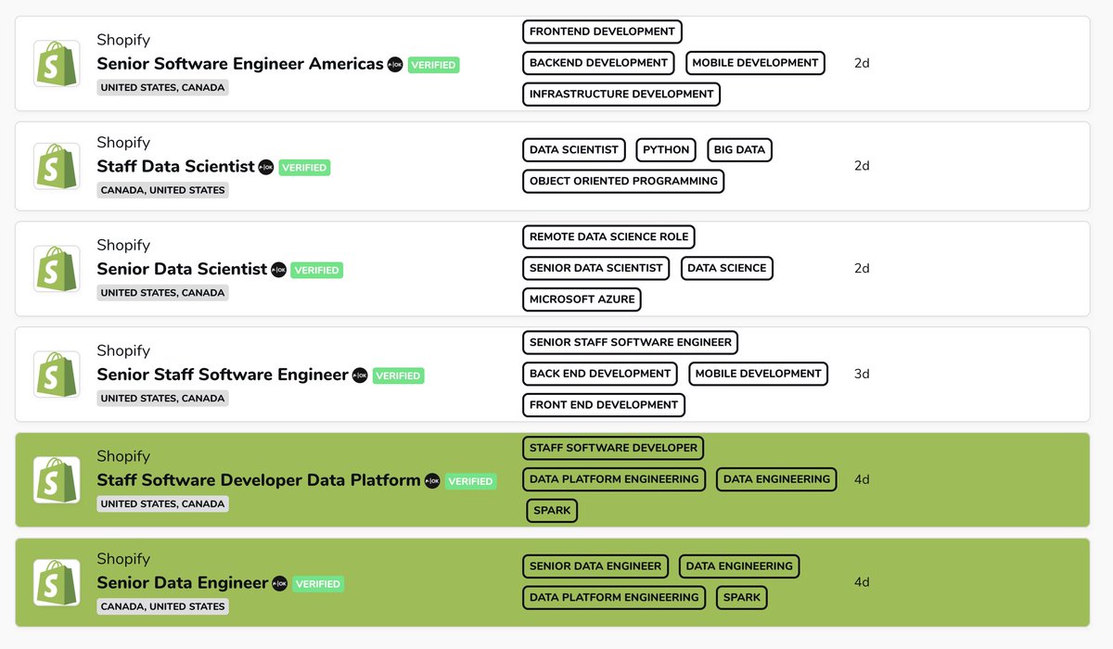Filter by the Frontend Development tag
The image size is (1113, 649).
pos(602,32)
